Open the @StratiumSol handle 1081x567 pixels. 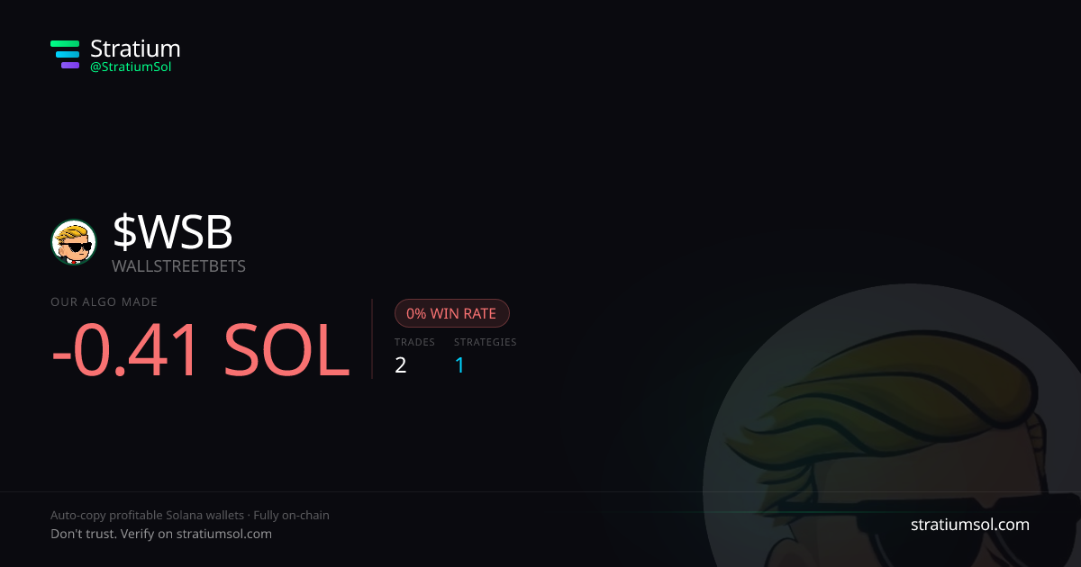point(131,67)
